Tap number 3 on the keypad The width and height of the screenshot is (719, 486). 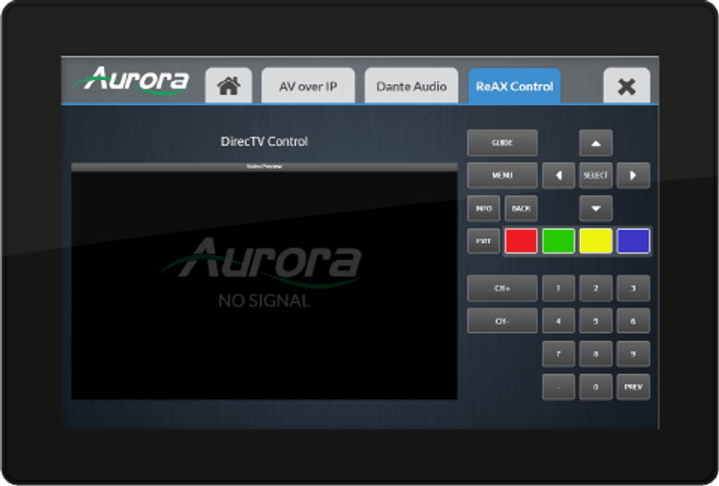[634, 288]
